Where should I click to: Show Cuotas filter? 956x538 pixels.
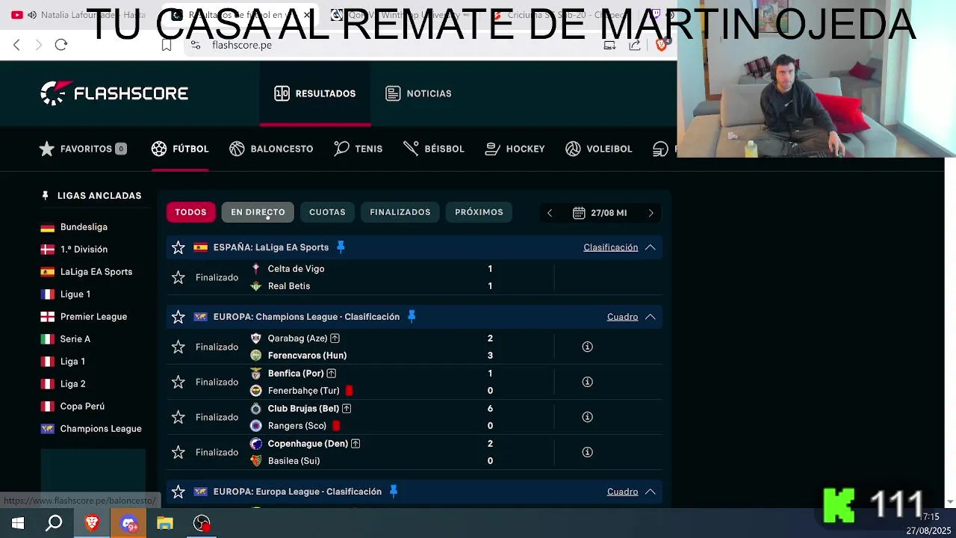(327, 212)
